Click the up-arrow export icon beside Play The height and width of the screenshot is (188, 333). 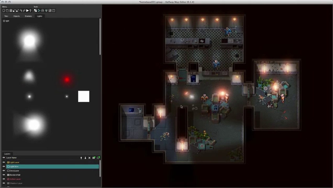click(x=30, y=10)
